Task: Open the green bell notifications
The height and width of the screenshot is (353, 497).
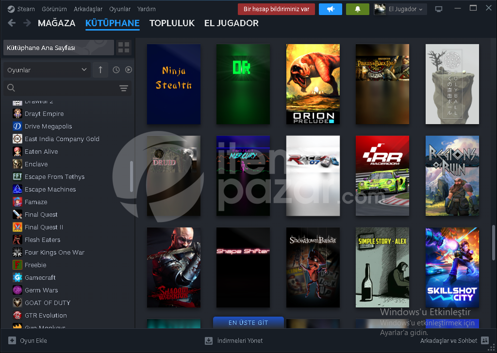Action: 358,9
